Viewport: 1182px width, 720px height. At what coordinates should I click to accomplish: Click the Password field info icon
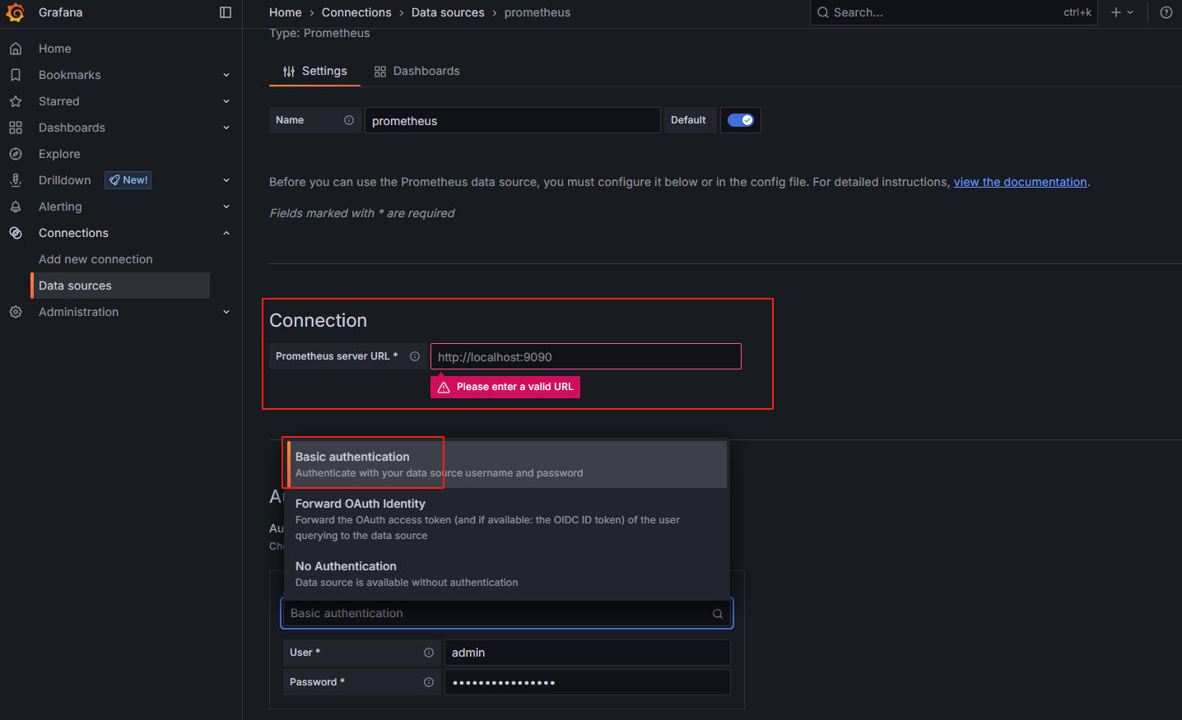click(x=429, y=682)
